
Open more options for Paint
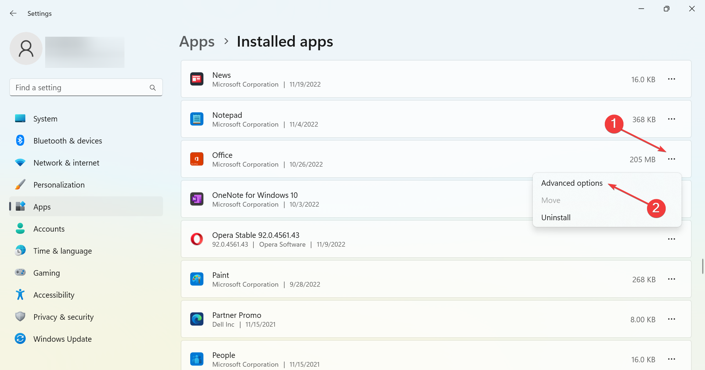pos(672,279)
